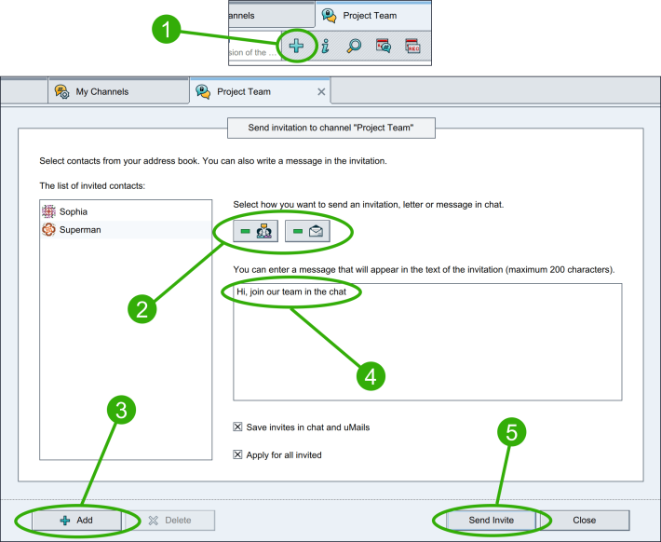
Task: Toggle Apply for all invited checkbox
Action: tap(237, 454)
